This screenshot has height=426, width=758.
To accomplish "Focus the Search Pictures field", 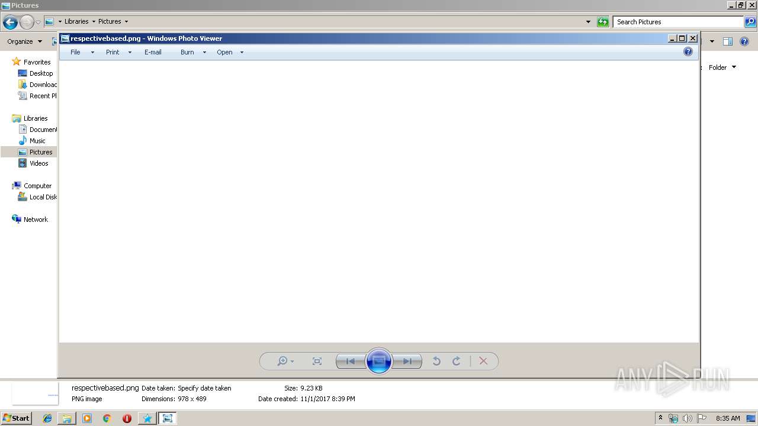I will [x=679, y=22].
